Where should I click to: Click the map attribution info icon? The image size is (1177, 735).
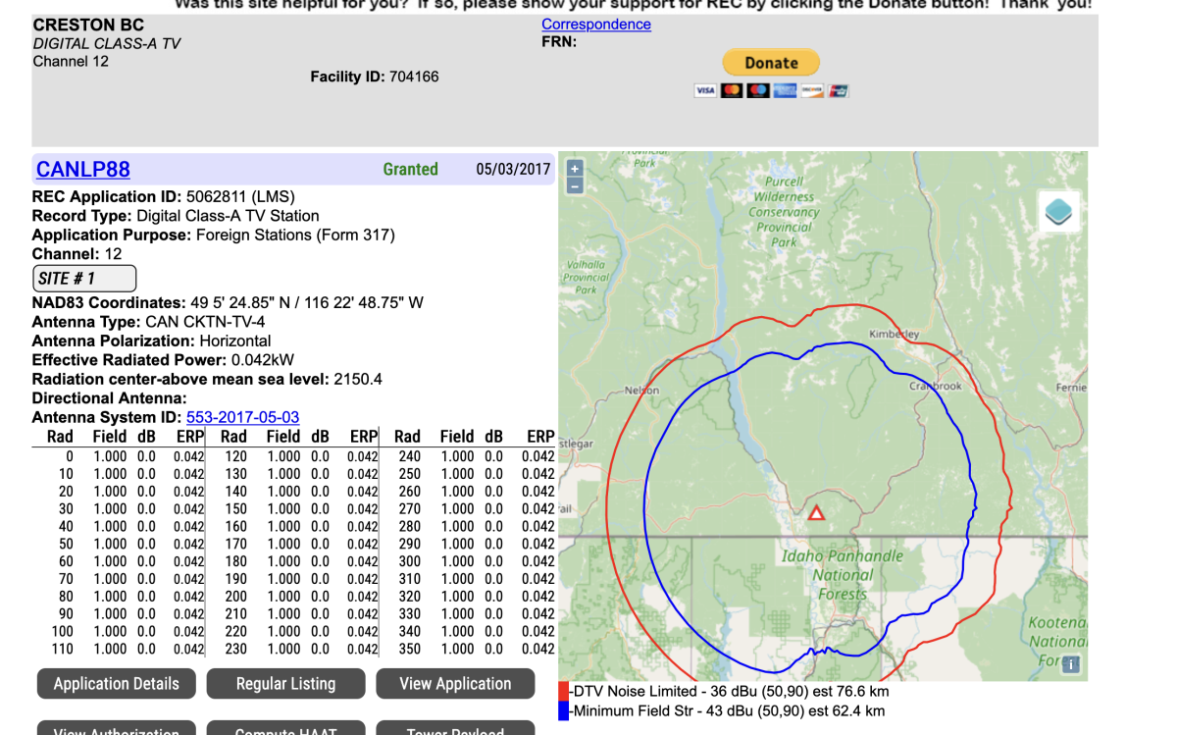(x=1071, y=664)
